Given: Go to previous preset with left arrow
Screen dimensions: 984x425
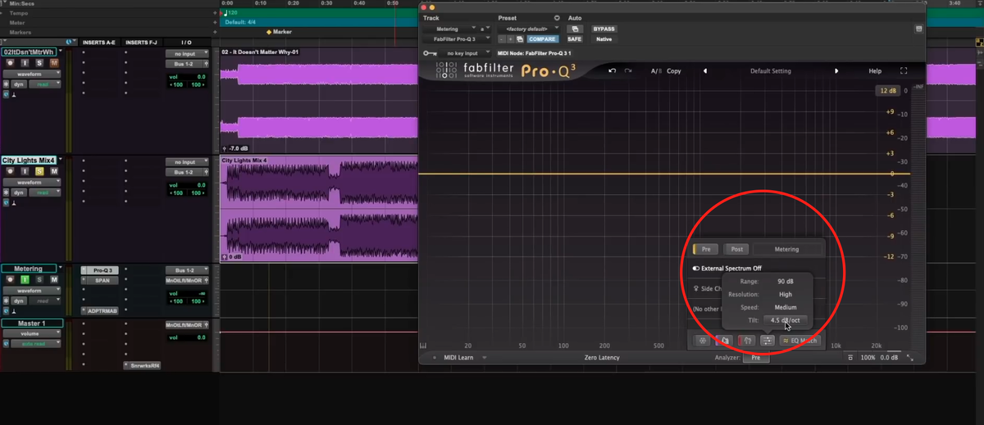Looking at the screenshot, I should click(x=704, y=71).
